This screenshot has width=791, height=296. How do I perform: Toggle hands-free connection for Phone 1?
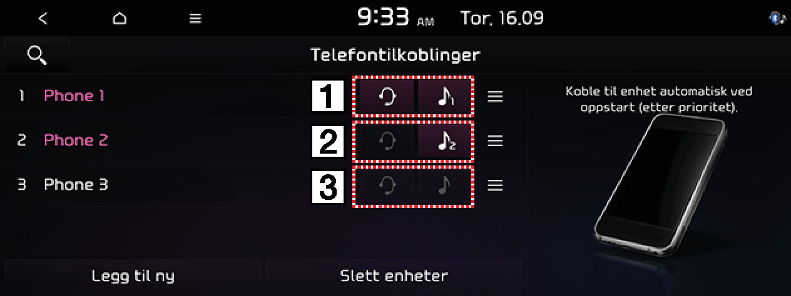click(387, 97)
